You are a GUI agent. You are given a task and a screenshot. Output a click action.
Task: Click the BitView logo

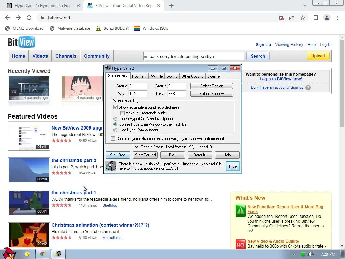pos(22,42)
